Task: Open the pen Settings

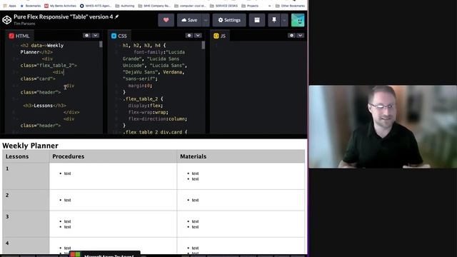Action: [x=229, y=20]
